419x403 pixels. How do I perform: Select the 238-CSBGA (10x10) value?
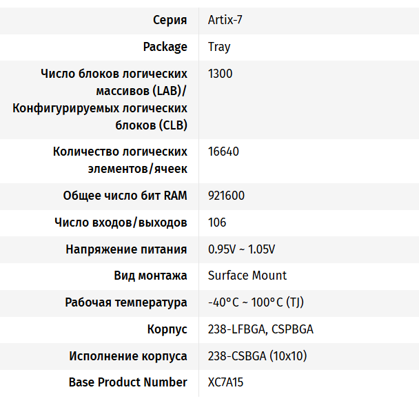tap(257, 356)
